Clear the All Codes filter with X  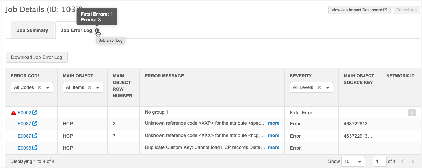click(x=39, y=87)
